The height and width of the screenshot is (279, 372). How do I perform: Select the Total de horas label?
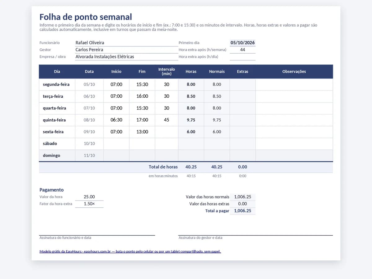pos(163,167)
